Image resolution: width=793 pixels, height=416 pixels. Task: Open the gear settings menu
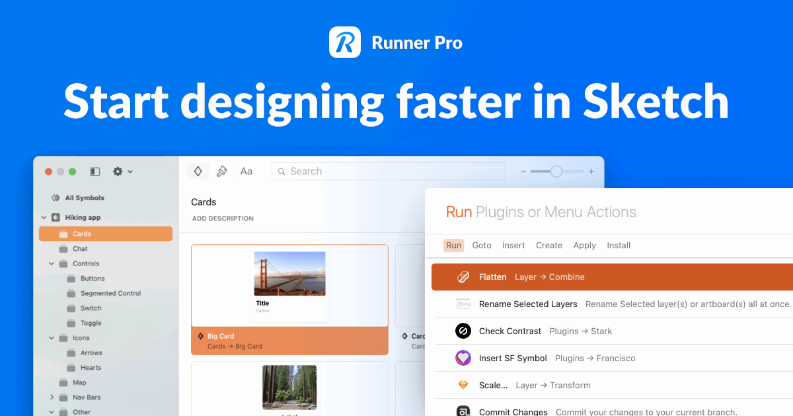122,172
